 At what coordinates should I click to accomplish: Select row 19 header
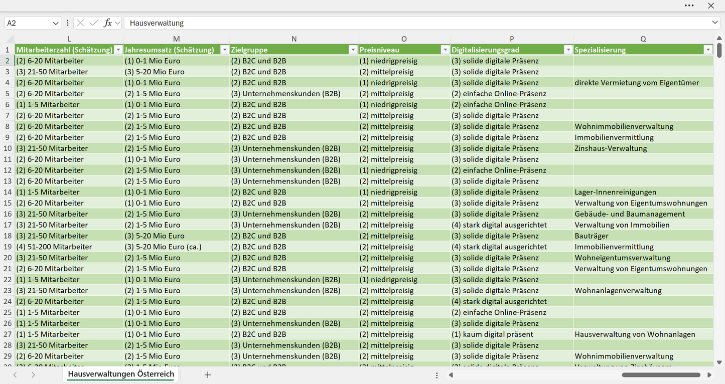[8, 247]
